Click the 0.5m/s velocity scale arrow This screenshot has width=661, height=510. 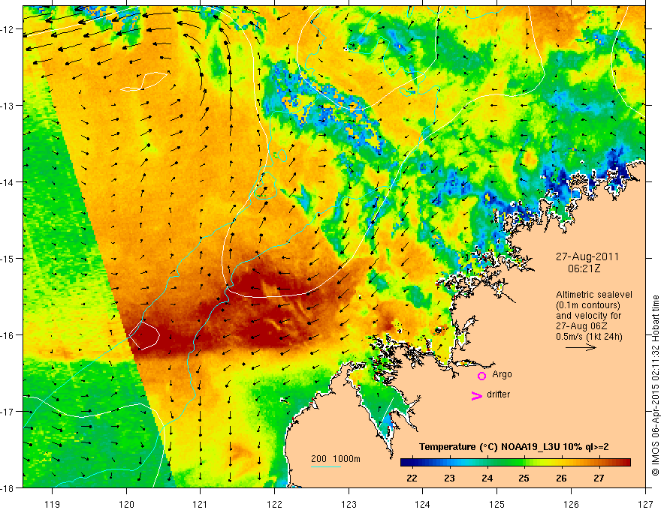[x=581, y=347]
